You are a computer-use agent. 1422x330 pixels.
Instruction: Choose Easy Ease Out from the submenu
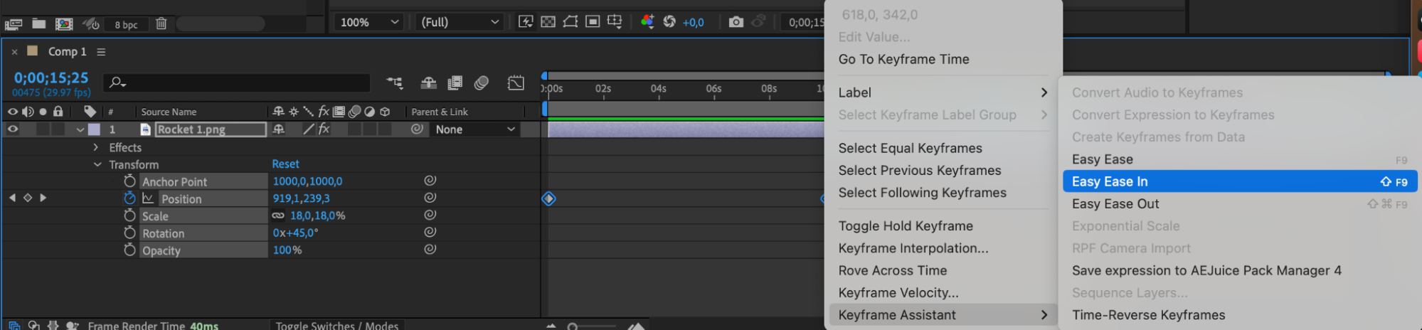pyautogui.click(x=1115, y=204)
